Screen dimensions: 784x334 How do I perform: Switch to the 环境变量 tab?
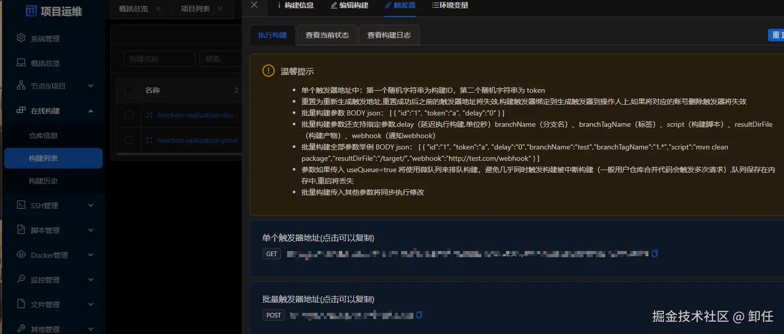450,6
